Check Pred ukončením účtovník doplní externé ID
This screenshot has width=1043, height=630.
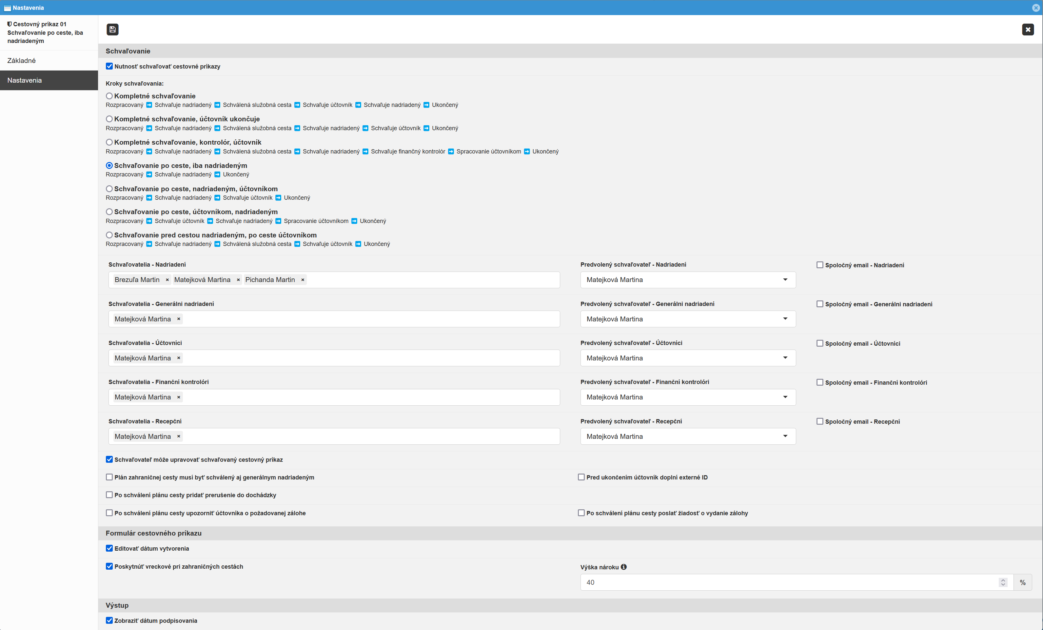[581, 477]
